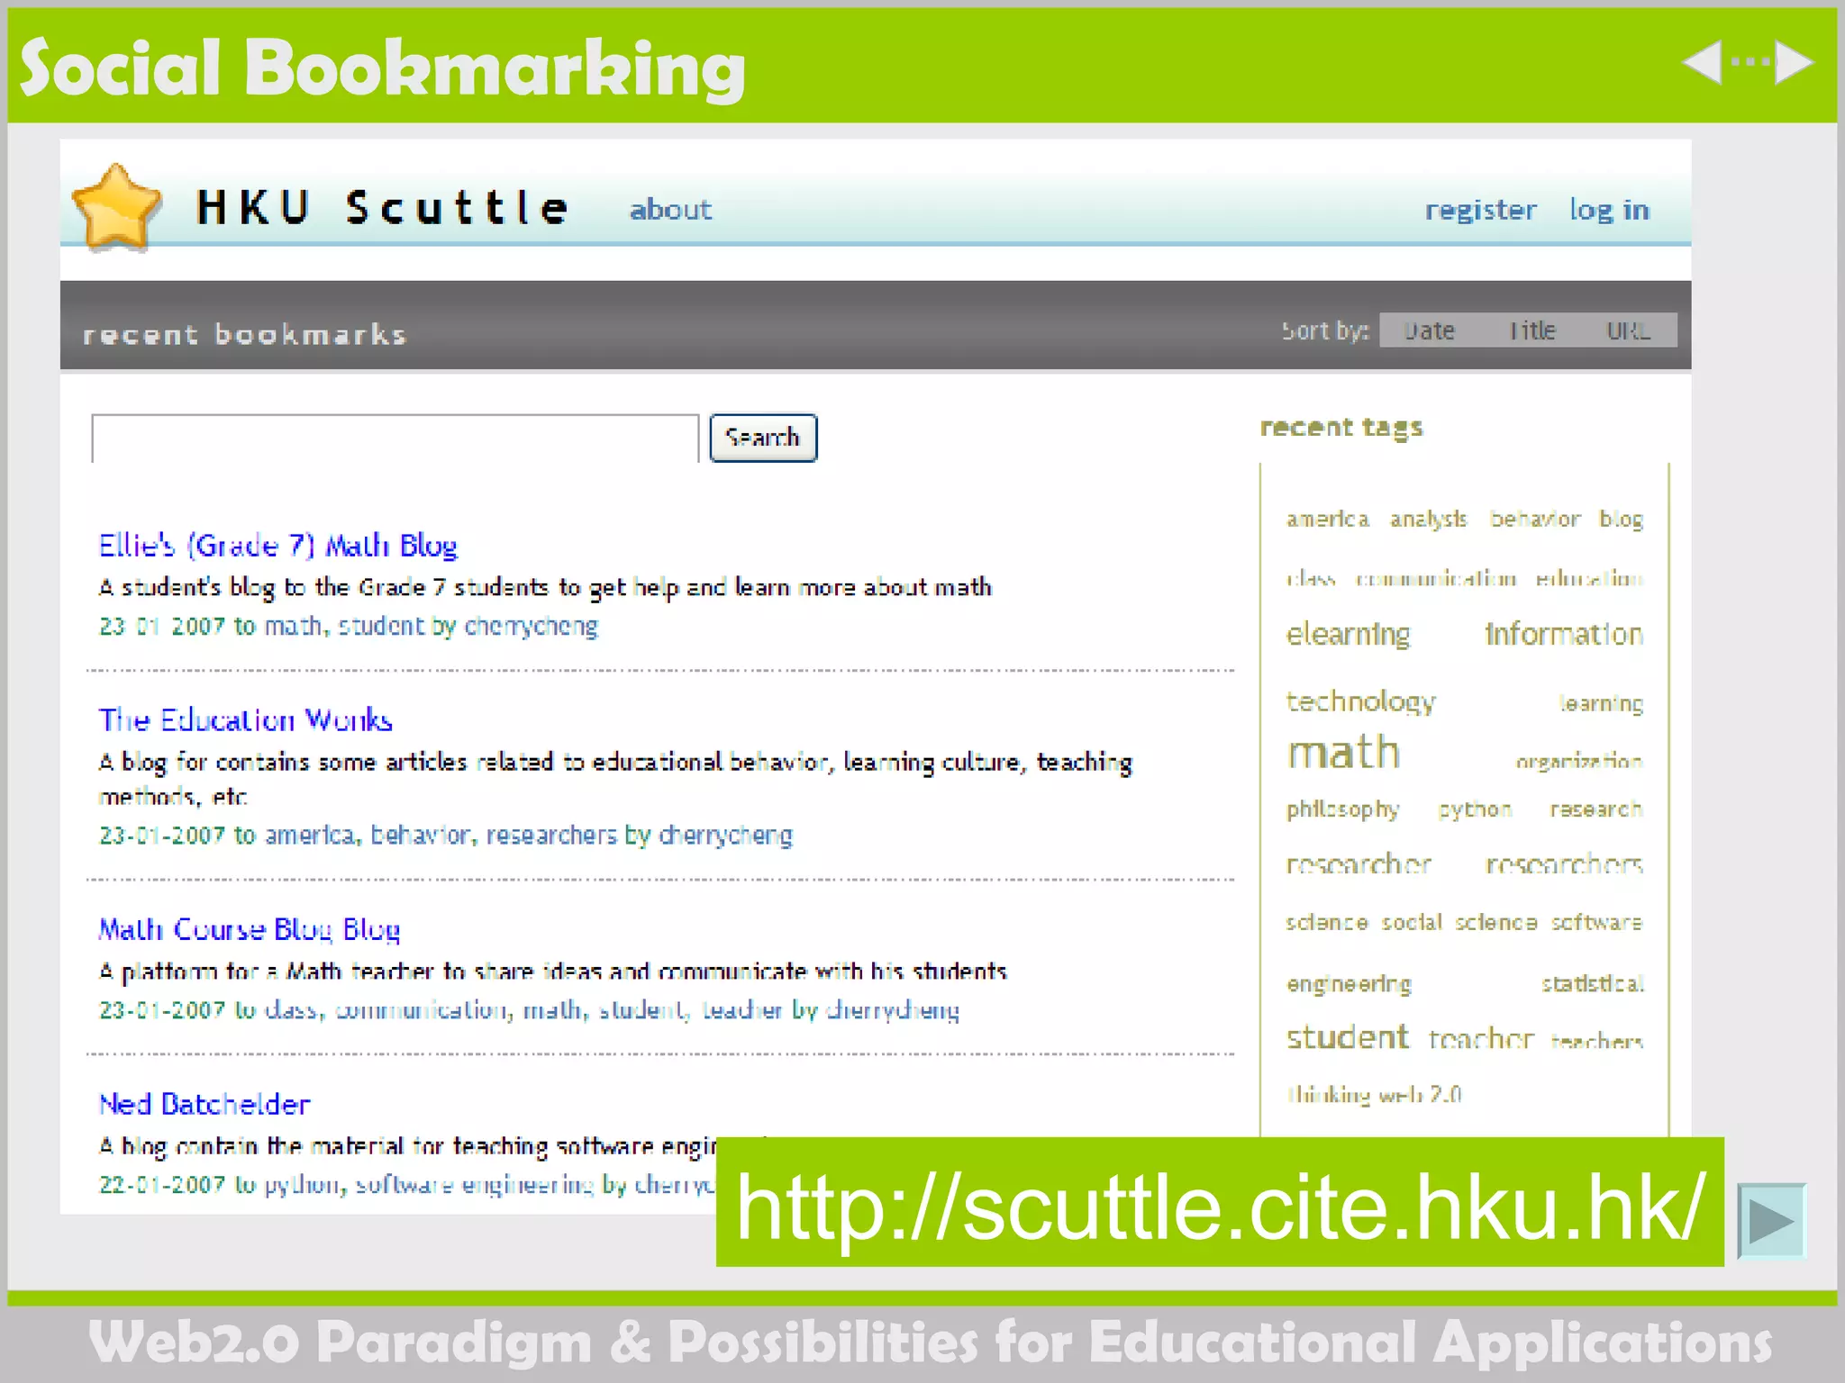This screenshot has height=1383, width=1845.
Task: Click the elearning tag
Action: [1348, 635]
